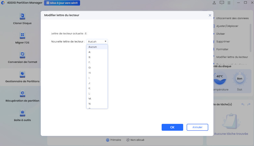
Task: Confirm with the OK button
Action: (x=172, y=127)
